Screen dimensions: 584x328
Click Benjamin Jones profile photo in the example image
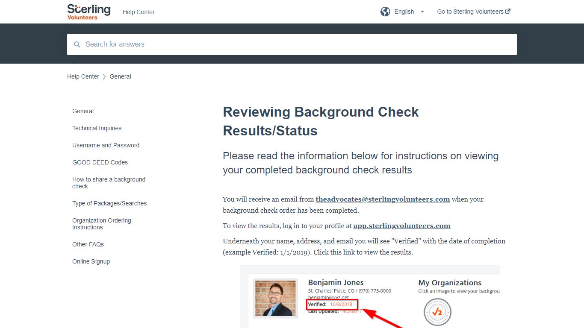pyautogui.click(x=275, y=298)
